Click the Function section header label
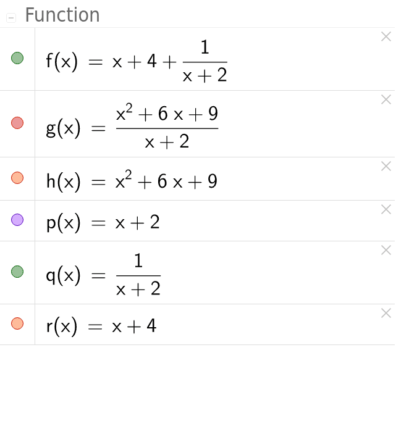This screenshot has width=396, height=442. 62,15
